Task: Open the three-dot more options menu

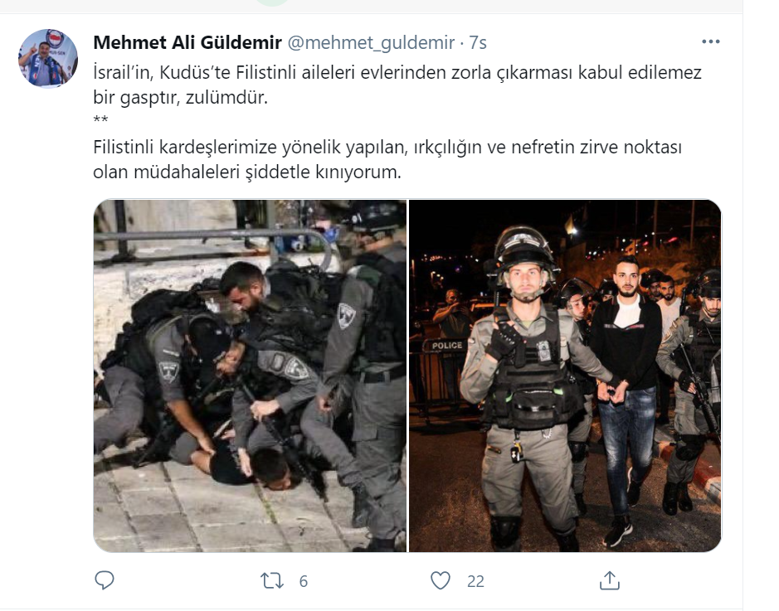Action: pos(711,41)
